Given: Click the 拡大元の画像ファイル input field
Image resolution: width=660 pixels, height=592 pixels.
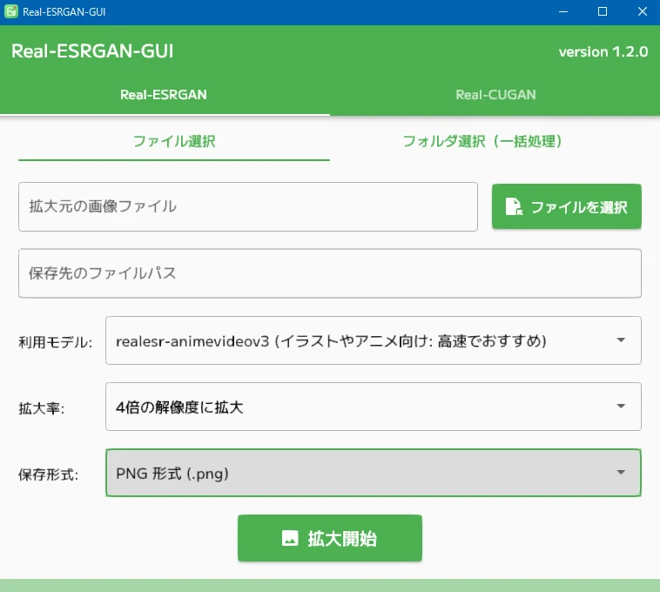Looking at the screenshot, I should 248,206.
